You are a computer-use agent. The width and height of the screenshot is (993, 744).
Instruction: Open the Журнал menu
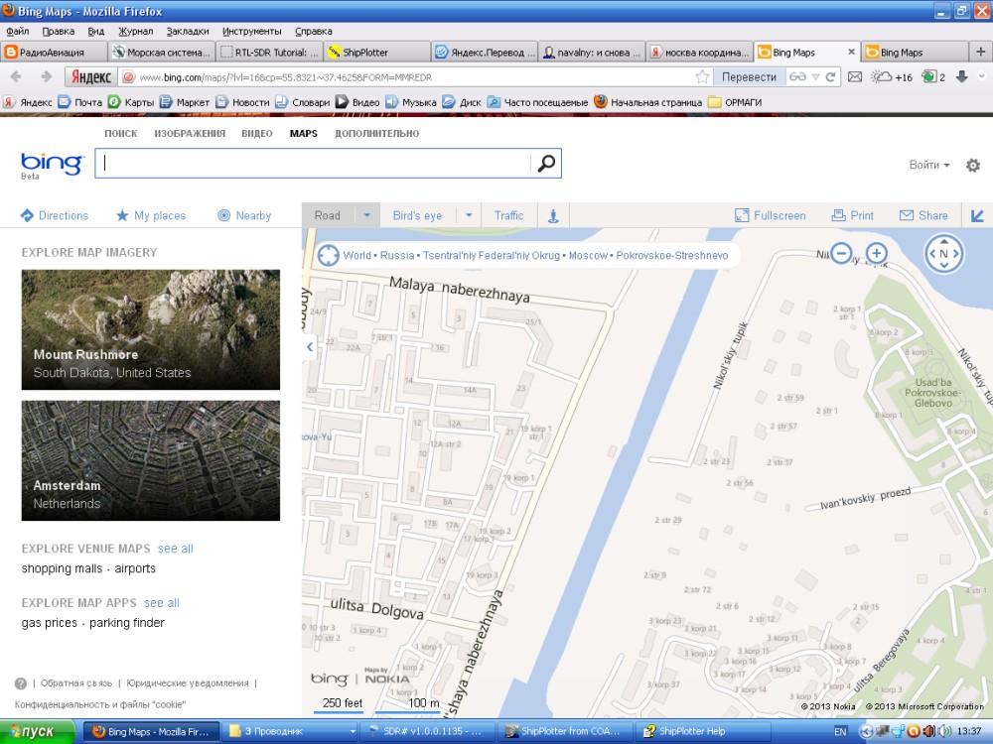point(135,31)
